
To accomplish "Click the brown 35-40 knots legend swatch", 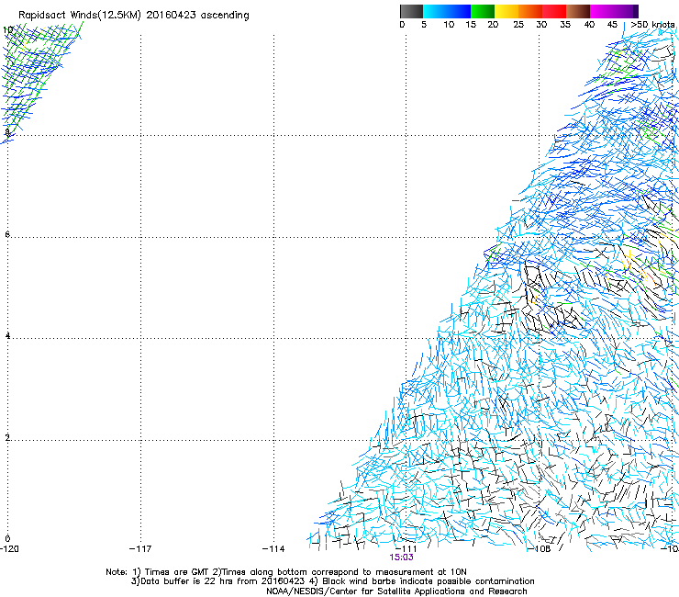I will coord(578,11).
